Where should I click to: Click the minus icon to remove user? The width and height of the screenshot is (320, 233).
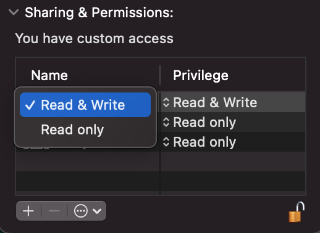tap(54, 211)
